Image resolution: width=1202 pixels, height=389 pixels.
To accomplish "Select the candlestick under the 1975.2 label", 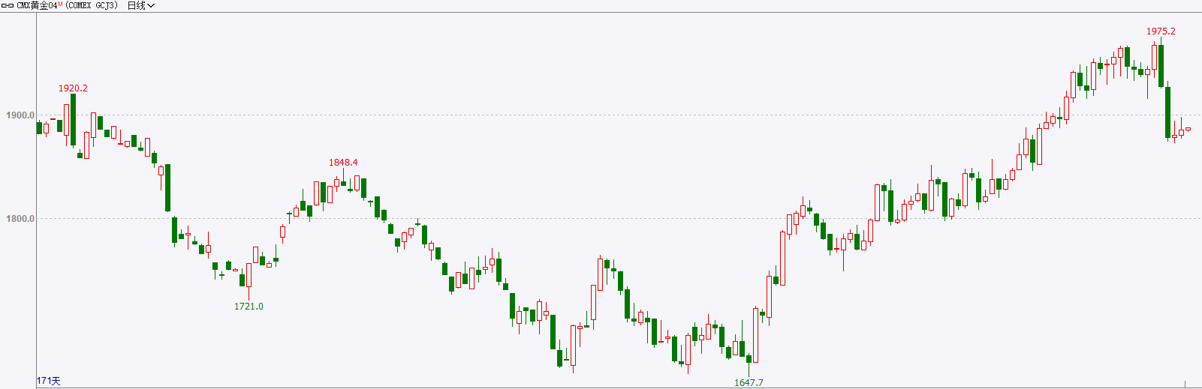I will pos(1161,64).
